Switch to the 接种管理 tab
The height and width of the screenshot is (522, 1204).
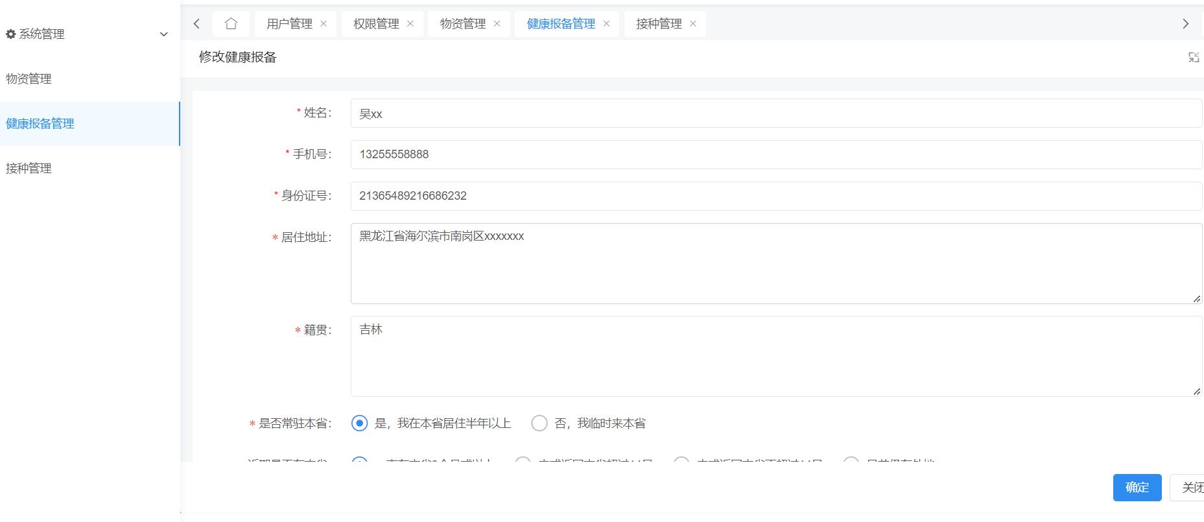click(659, 24)
